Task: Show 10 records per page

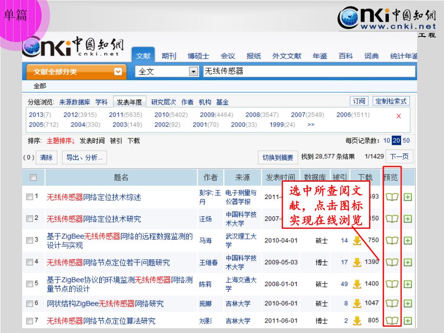Action: [387, 140]
